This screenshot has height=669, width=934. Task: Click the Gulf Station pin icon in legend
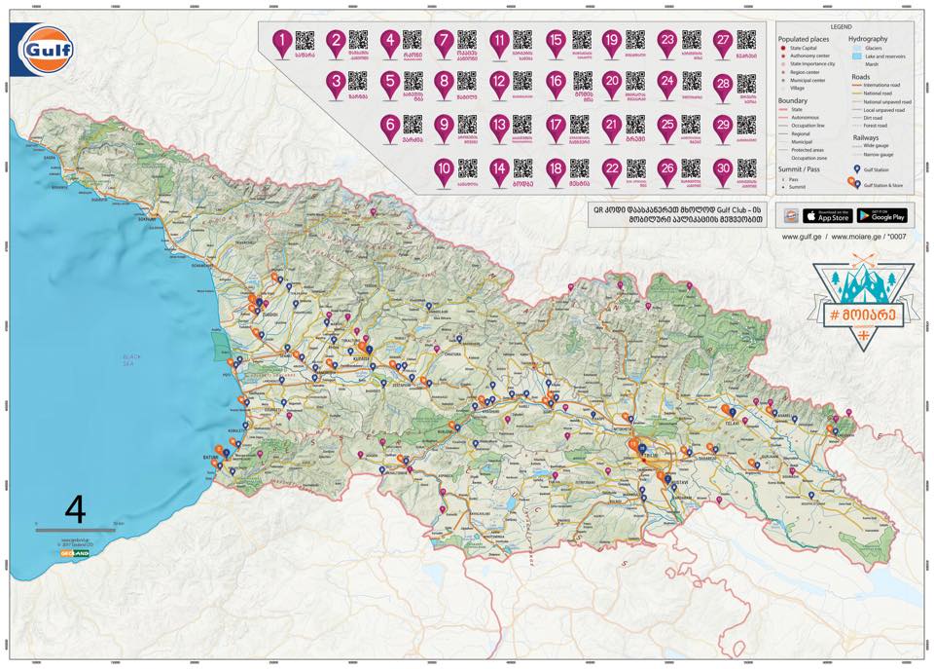pyautogui.click(x=856, y=169)
